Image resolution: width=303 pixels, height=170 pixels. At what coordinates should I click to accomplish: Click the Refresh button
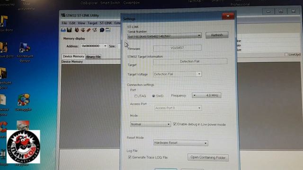coord(217,35)
